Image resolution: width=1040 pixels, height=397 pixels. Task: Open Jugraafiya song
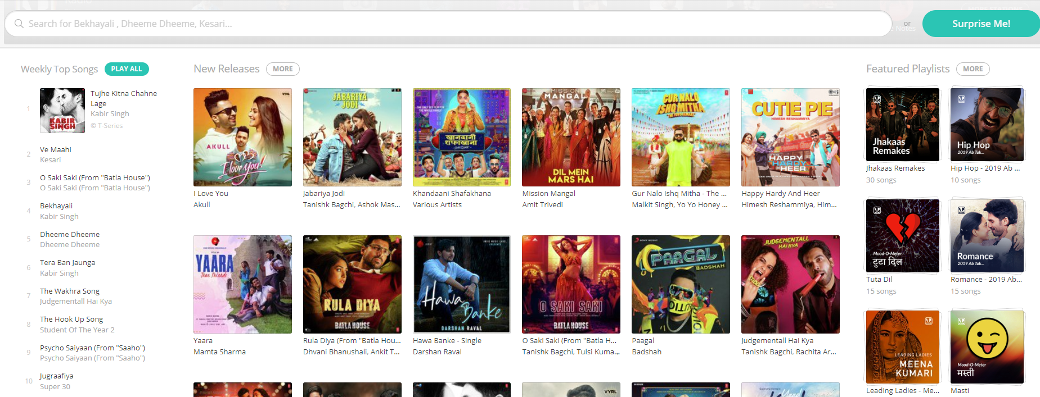click(57, 376)
